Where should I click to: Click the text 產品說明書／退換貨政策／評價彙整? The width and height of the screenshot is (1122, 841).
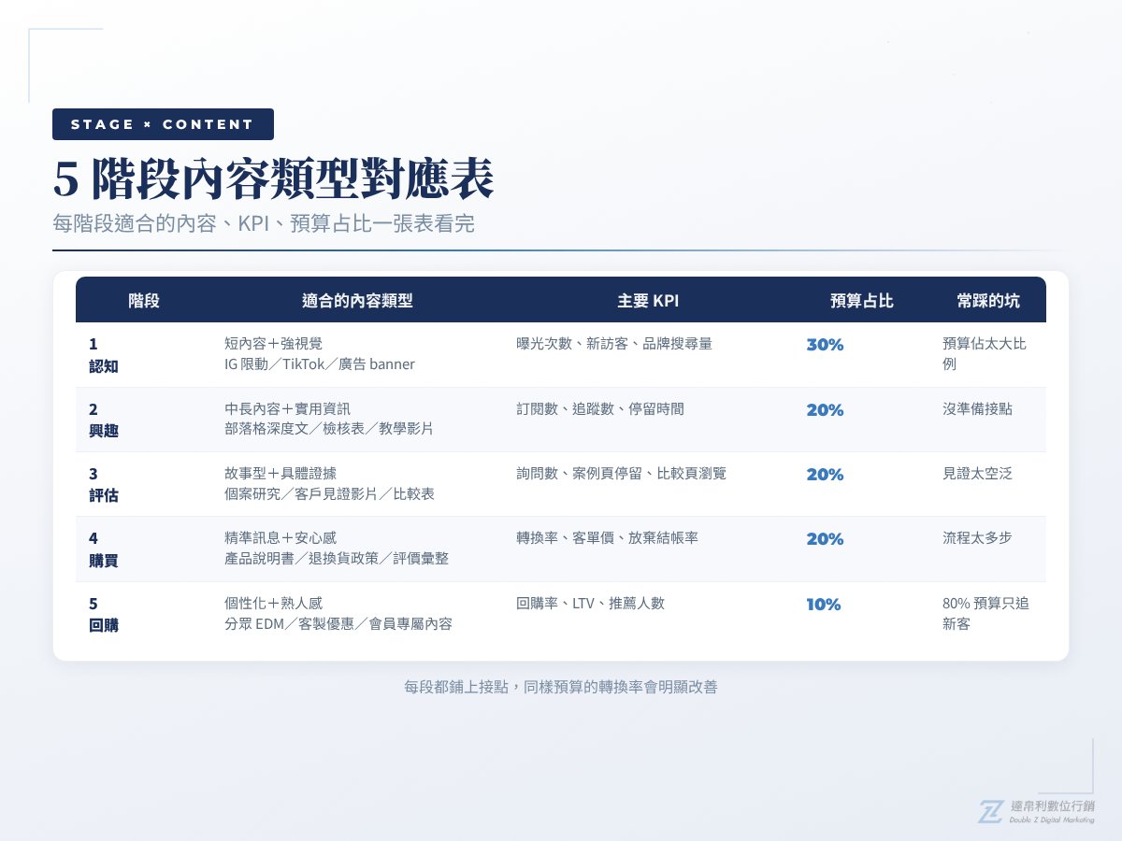(337, 559)
